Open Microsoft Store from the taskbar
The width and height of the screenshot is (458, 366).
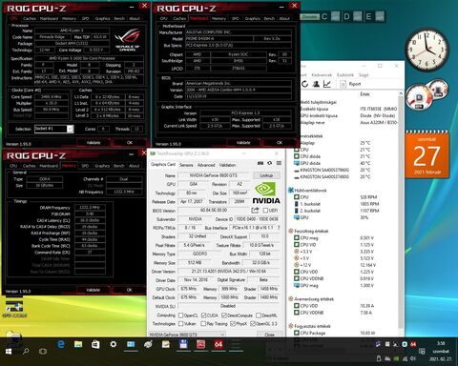click(95, 344)
